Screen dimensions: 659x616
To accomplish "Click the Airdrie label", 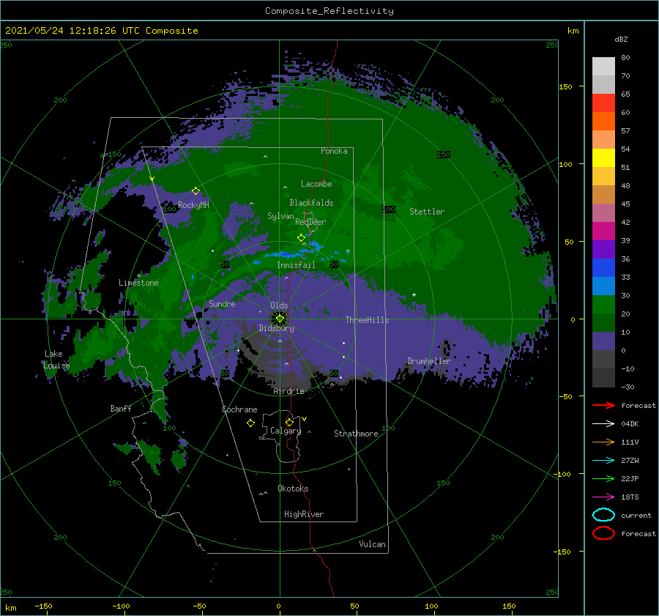I will 288,391.
